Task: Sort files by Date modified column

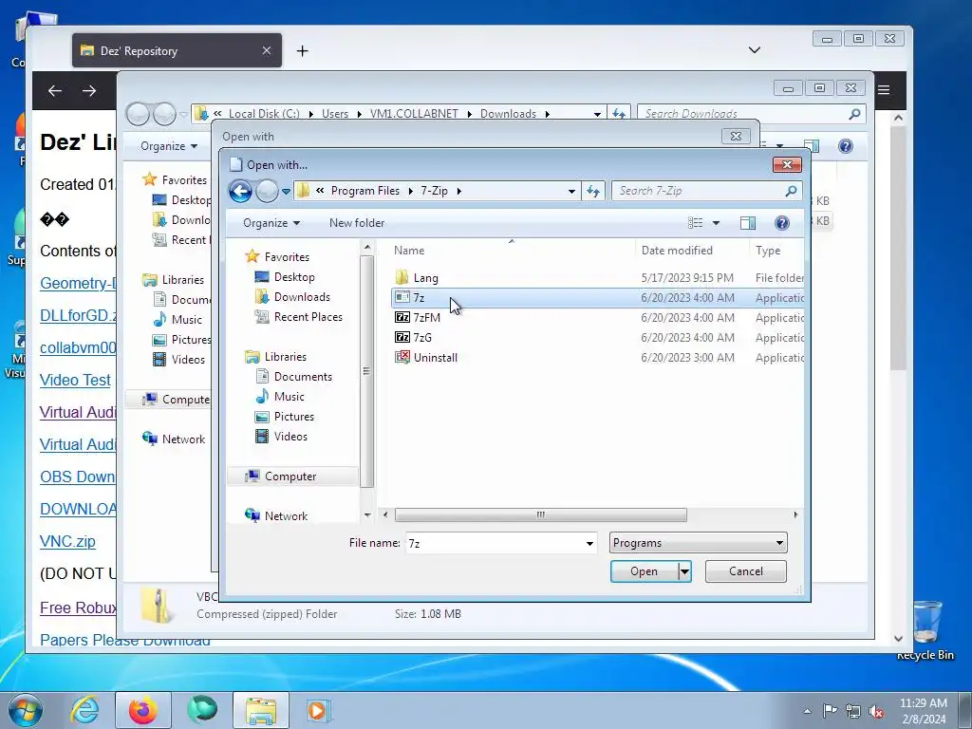Action: pyautogui.click(x=677, y=251)
